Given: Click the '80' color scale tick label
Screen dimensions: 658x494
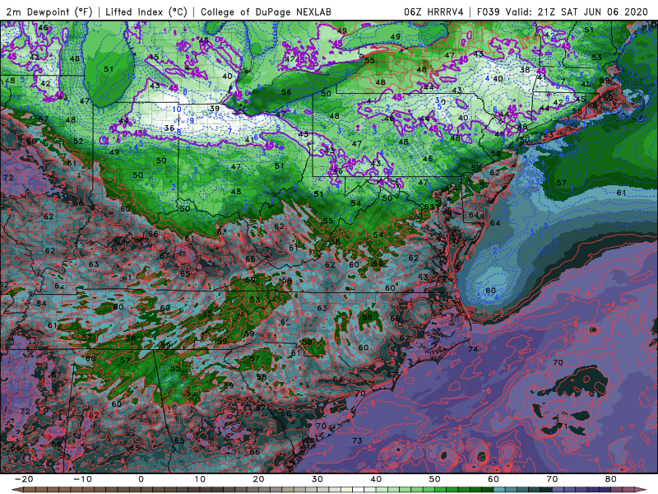Looking at the screenshot, I should pos(610,479).
